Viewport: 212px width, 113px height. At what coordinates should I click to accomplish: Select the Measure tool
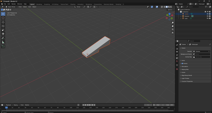pos(3,42)
